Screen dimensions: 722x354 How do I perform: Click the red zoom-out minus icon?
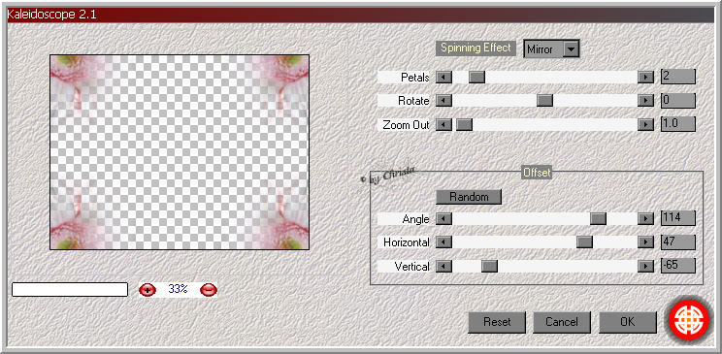point(209,290)
